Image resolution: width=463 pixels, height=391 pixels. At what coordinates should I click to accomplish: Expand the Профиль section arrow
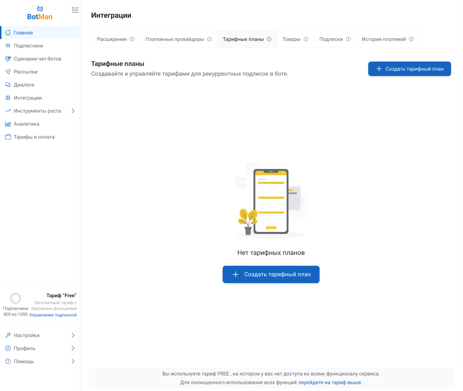(x=73, y=348)
